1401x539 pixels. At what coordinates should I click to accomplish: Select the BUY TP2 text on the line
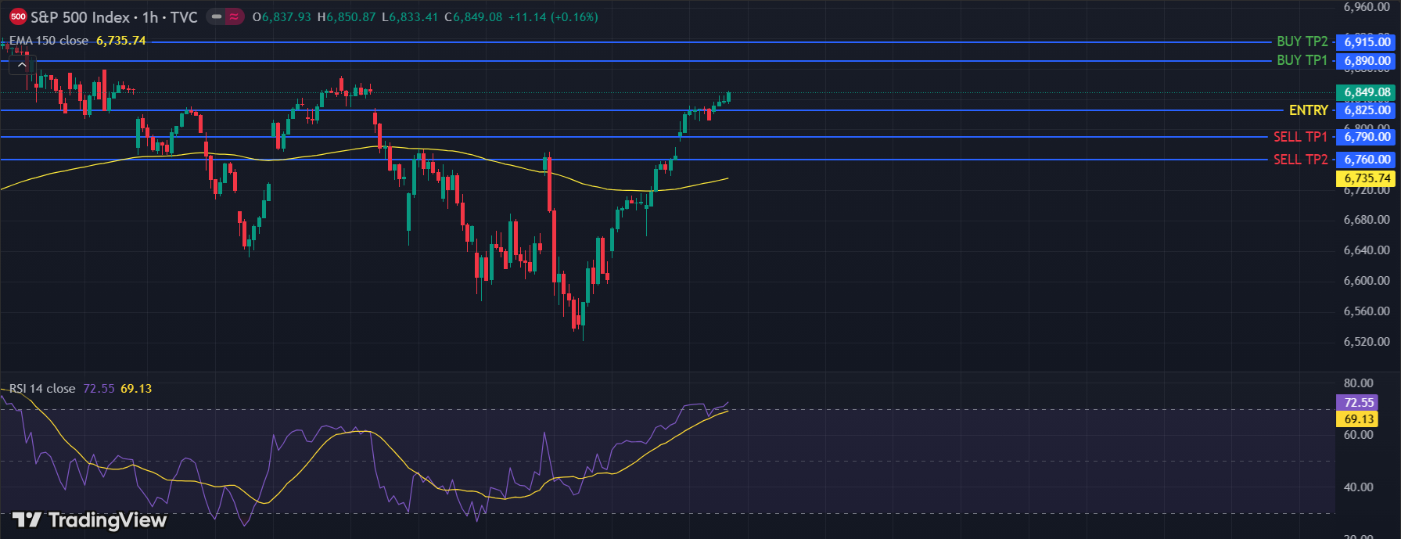(x=1302, y=41)
